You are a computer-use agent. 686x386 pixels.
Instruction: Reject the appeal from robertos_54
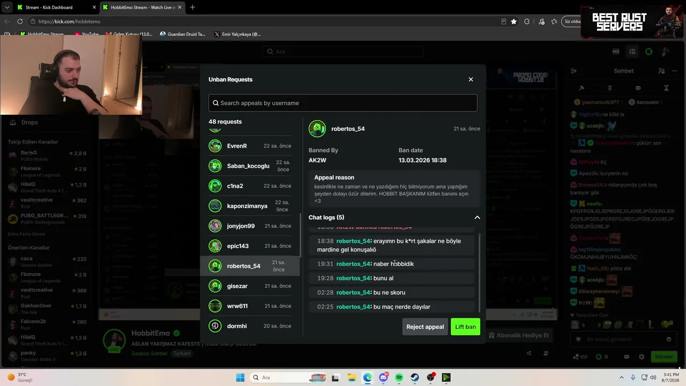(x=425, y=326)
